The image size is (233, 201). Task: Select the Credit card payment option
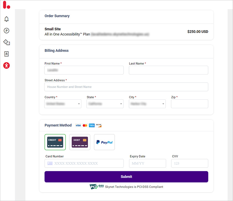pyautogui.click(x=55, y=142)
